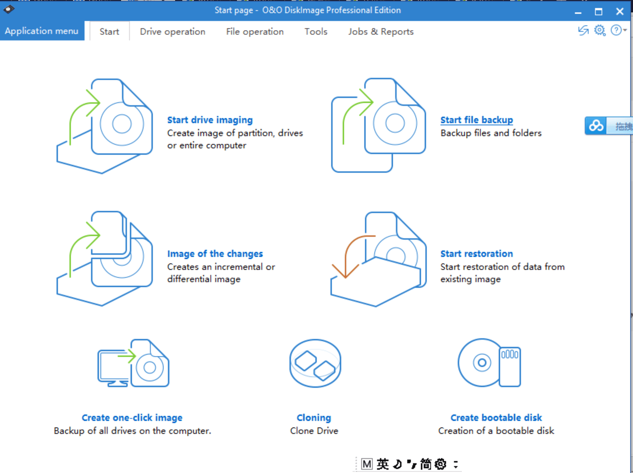Click 'Backup files and folders' description text

tap(491, 133)
